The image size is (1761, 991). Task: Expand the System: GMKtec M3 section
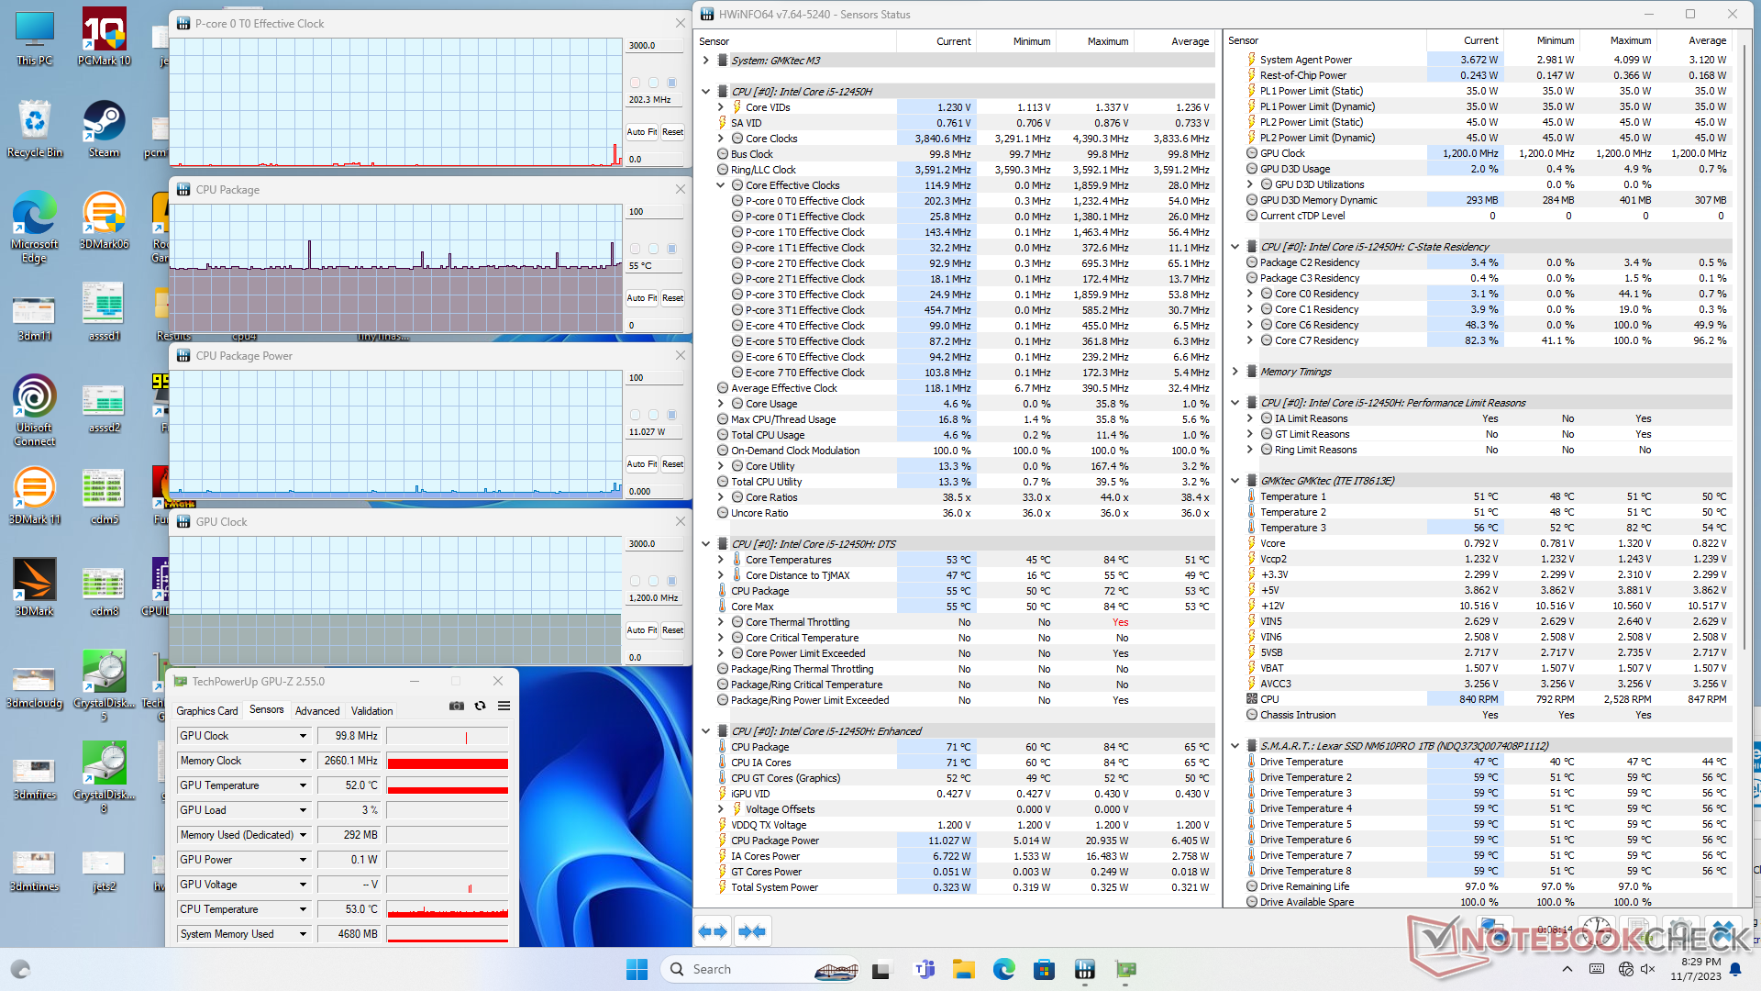pyautogui.click(x=706, y=61)
